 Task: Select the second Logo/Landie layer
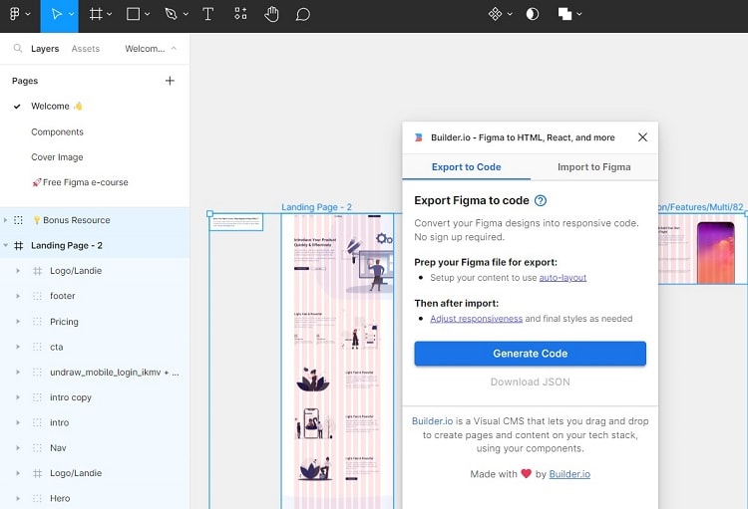pos(95,473)
